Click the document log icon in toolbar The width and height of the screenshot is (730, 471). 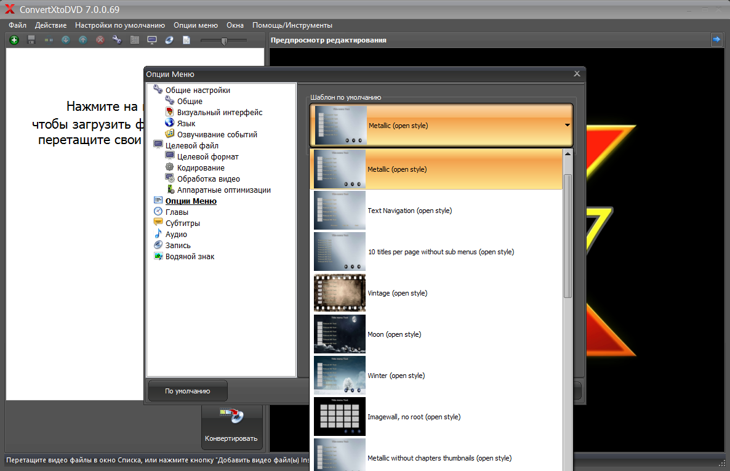[187, 40]
